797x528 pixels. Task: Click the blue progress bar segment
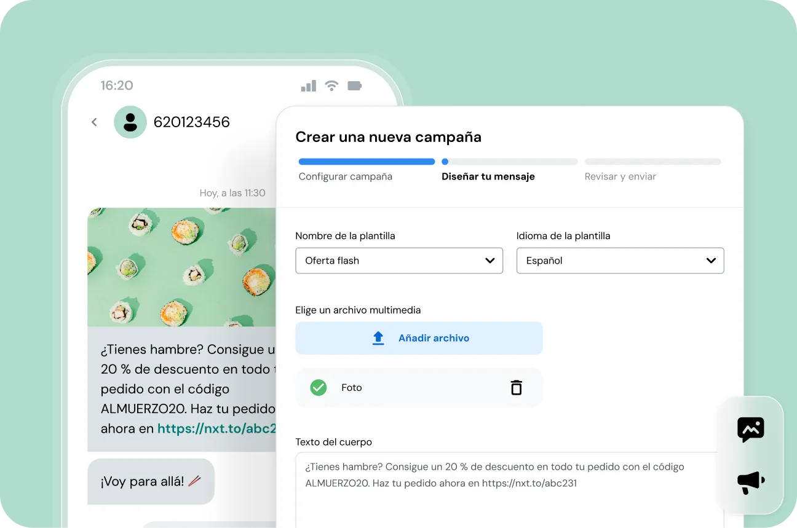coord(367,161)
